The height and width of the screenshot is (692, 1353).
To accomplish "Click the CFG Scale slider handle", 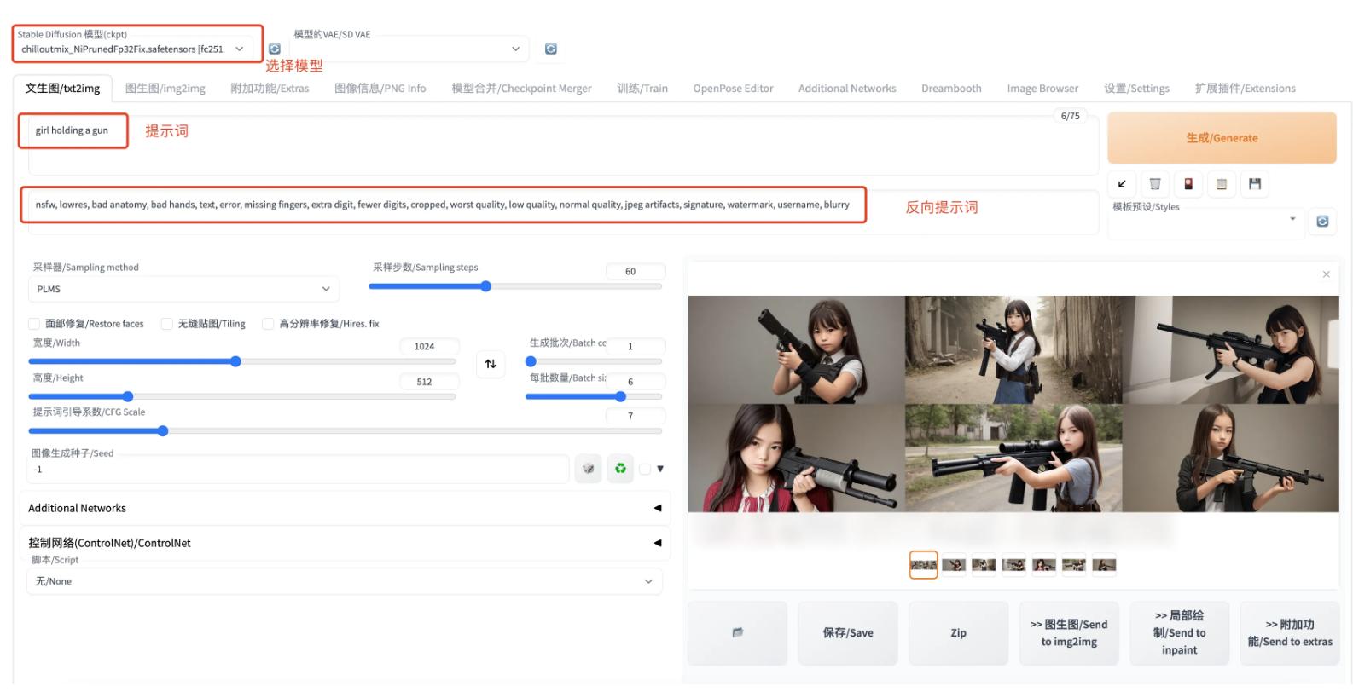I will [163, 431].
